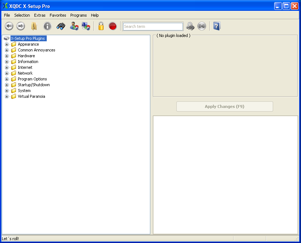Click the System folder icon

[14, 91]
